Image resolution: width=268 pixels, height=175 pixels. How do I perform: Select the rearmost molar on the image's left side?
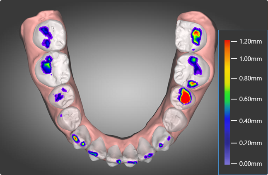click(x=46, y=34)
